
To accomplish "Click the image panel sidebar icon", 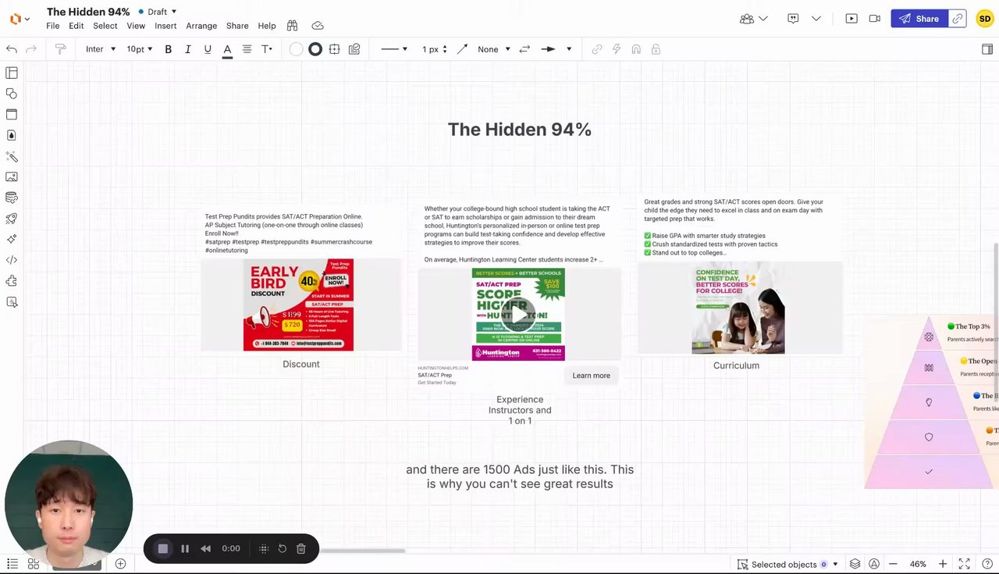I will click(12, 177).
